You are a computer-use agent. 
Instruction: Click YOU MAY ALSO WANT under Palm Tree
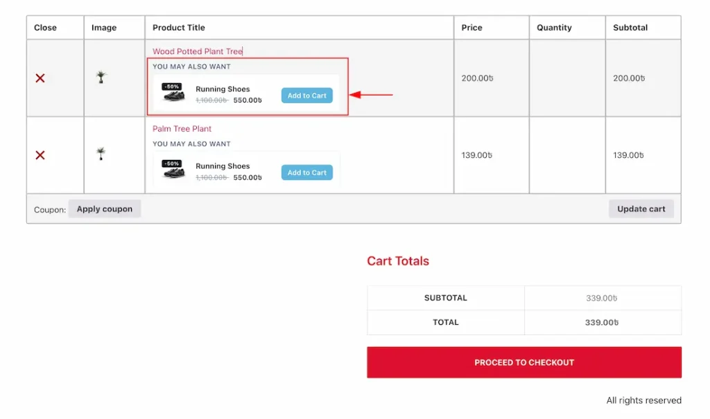[191, 144]
